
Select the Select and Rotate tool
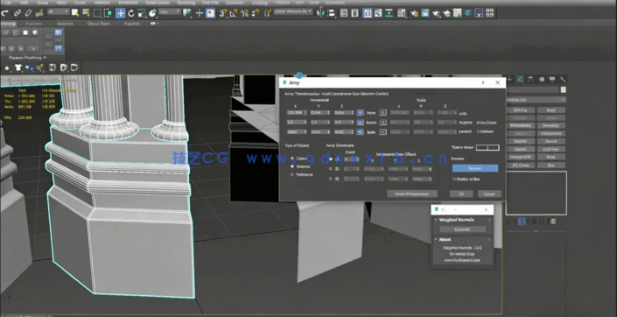click(131, 13)
